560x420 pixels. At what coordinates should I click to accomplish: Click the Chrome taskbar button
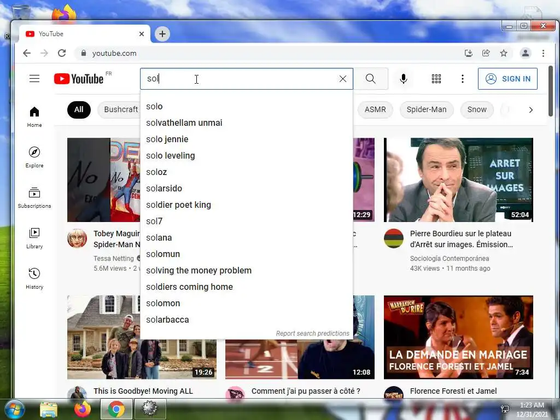116,409
